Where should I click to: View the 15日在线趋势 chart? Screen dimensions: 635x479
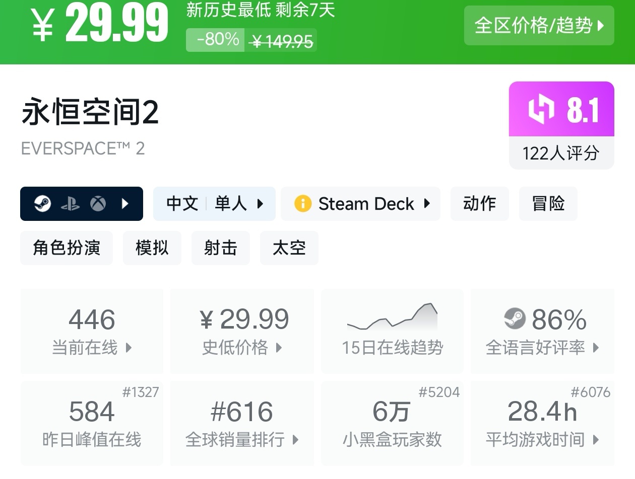tap(392, 331)
